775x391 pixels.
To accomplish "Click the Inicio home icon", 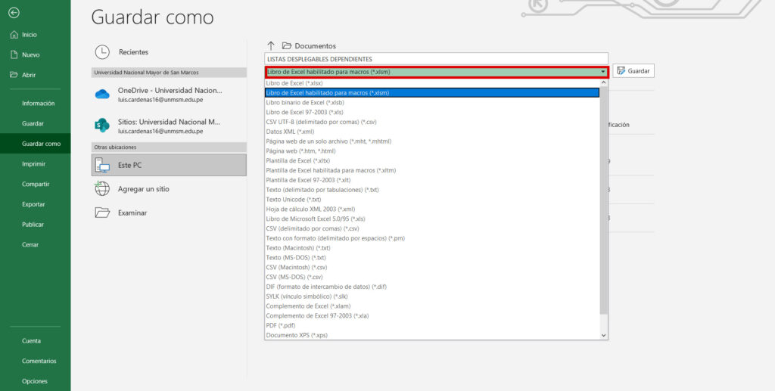I will [x=13, y=35].
